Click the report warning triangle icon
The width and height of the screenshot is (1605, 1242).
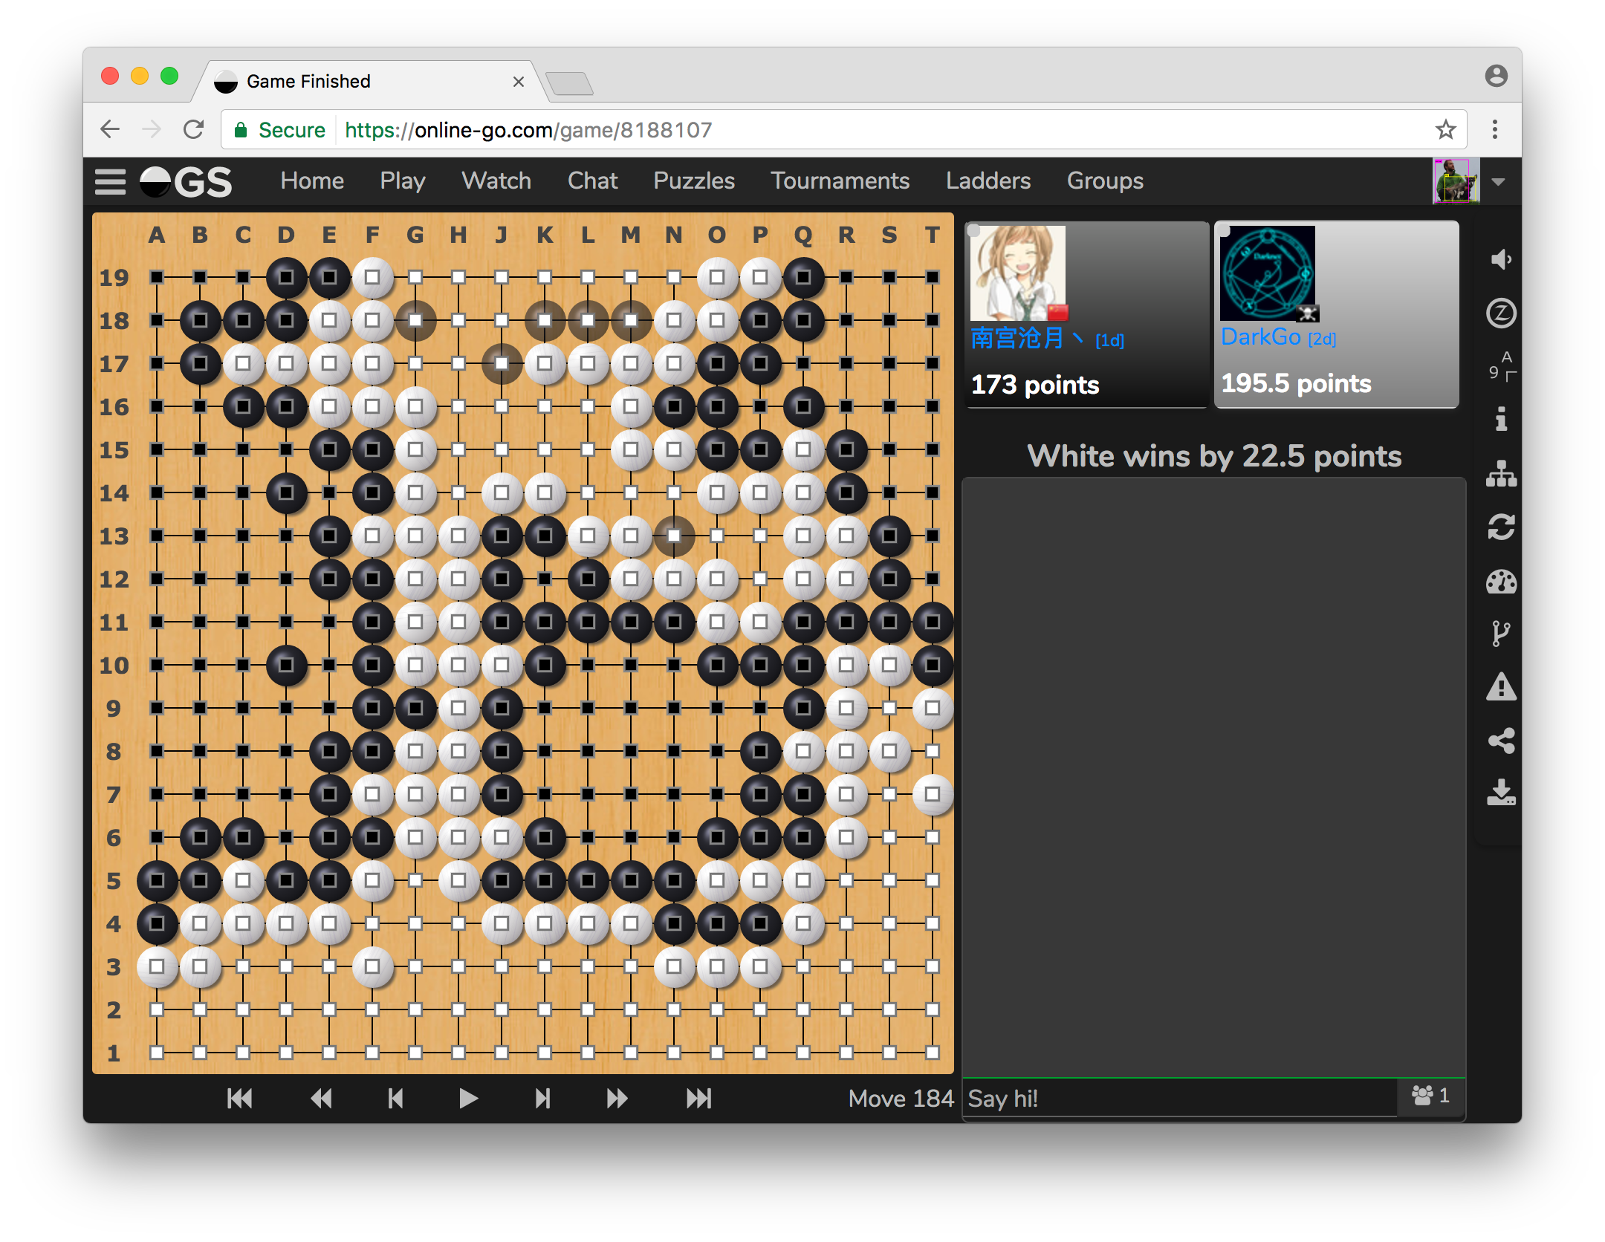pyautogui.click(x=1501, y=687)
